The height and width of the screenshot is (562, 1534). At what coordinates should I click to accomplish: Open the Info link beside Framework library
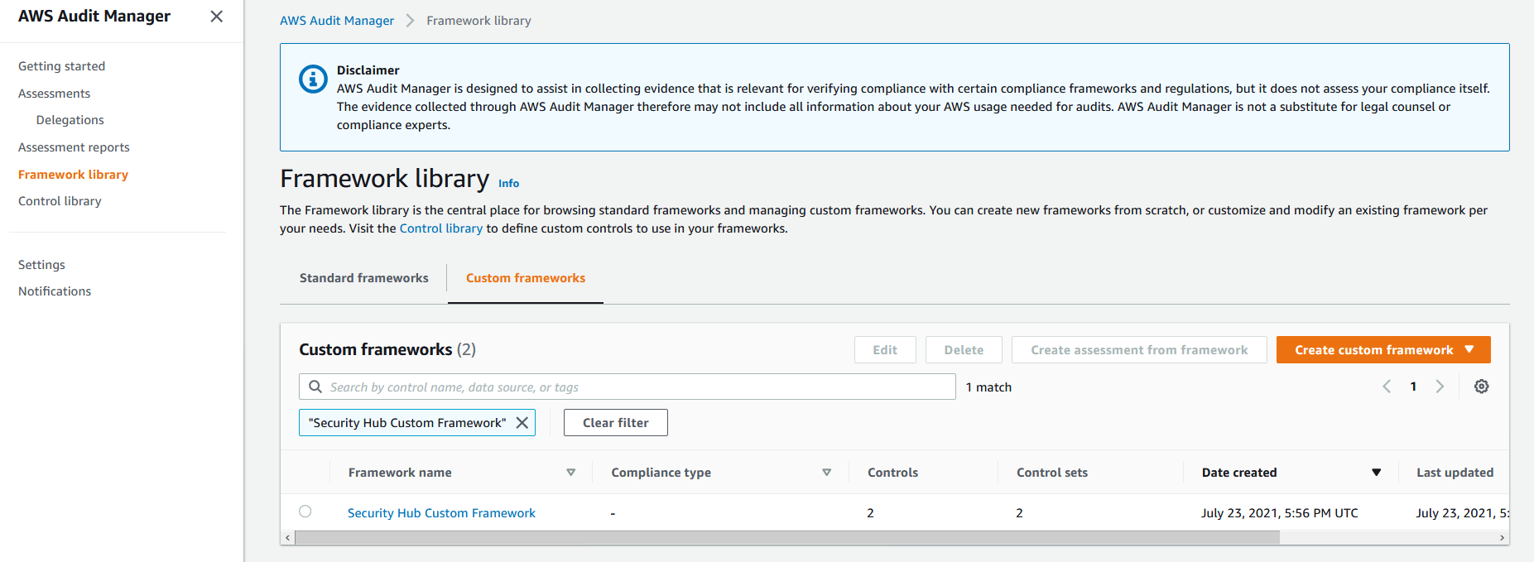509,184
